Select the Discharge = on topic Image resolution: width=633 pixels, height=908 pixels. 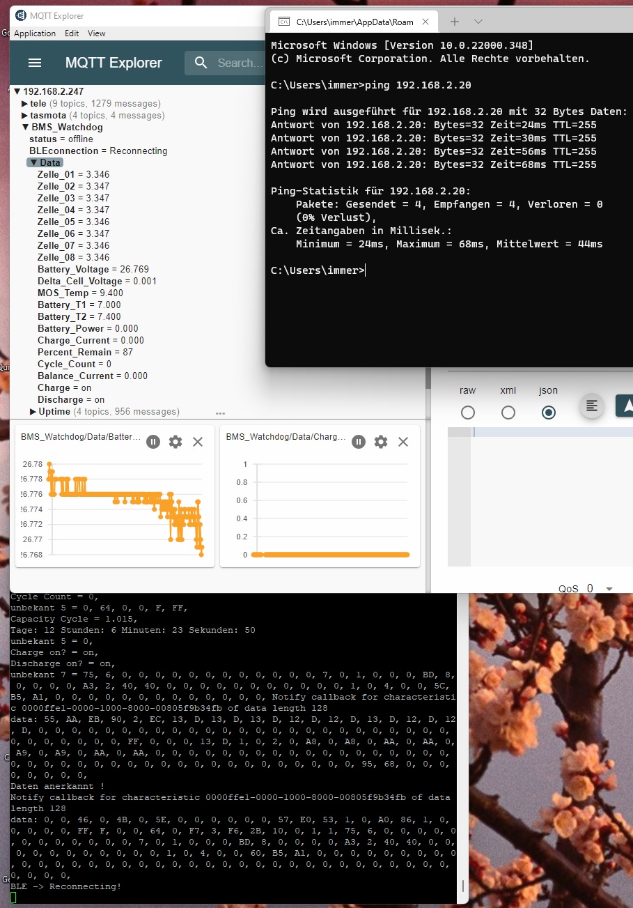point(71,399)
